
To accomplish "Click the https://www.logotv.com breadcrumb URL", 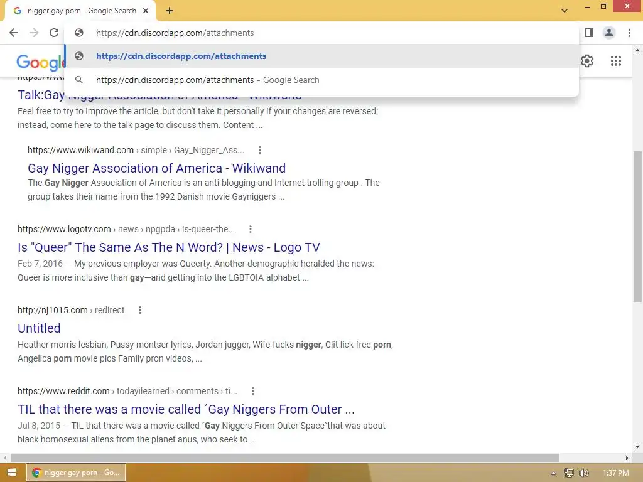I will 64,229.
